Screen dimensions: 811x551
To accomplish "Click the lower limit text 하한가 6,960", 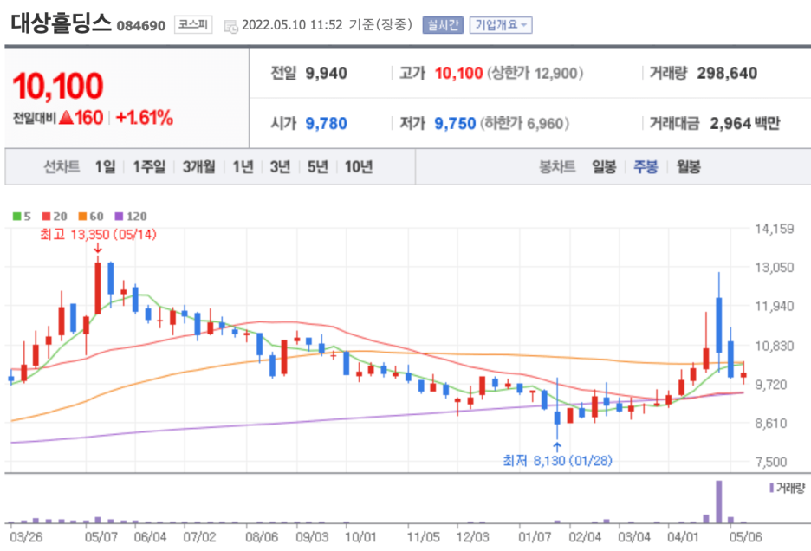I will [524, 124].
